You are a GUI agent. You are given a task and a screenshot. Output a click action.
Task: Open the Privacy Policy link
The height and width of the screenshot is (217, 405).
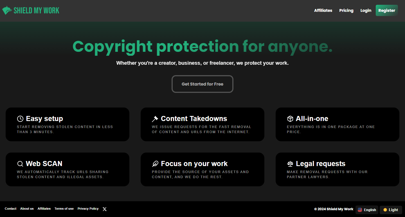tap(88, 209)
